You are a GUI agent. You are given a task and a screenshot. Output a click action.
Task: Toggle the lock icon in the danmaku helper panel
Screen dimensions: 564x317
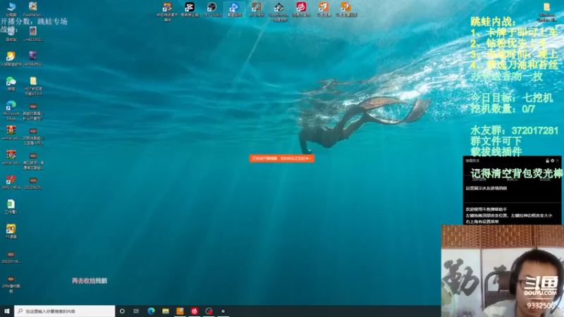(548, 161)
